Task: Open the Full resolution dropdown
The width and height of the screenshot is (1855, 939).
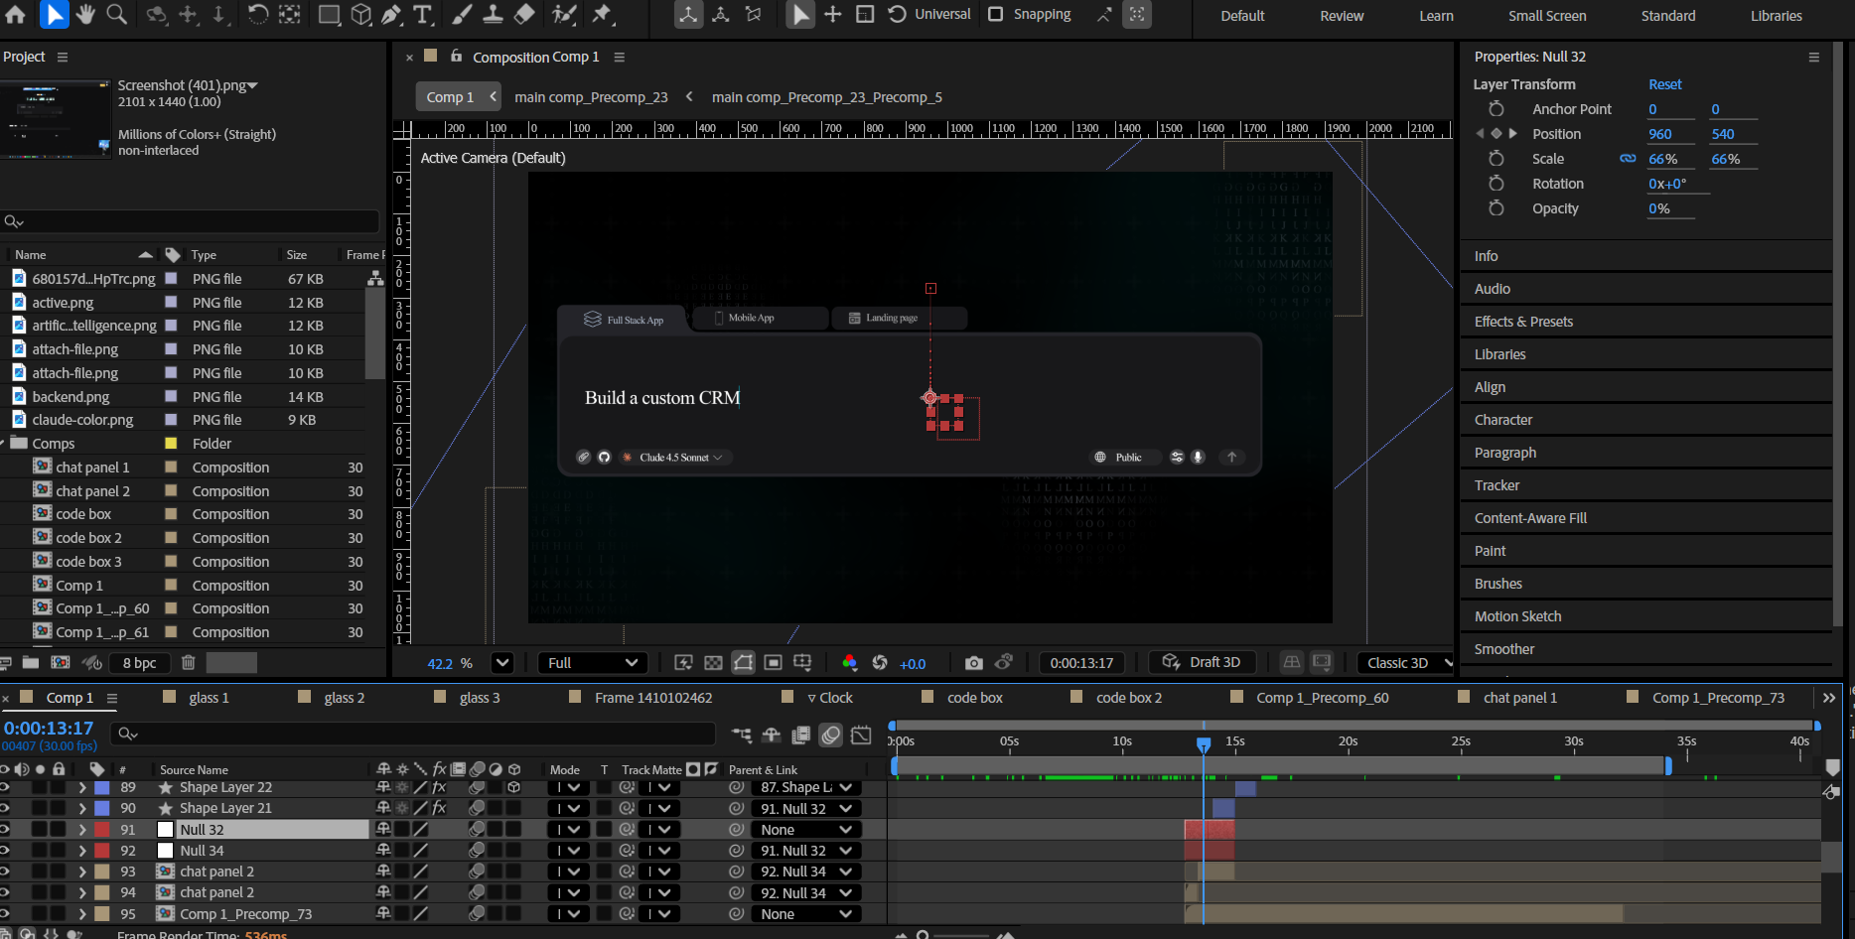Action: click(592, 663)
